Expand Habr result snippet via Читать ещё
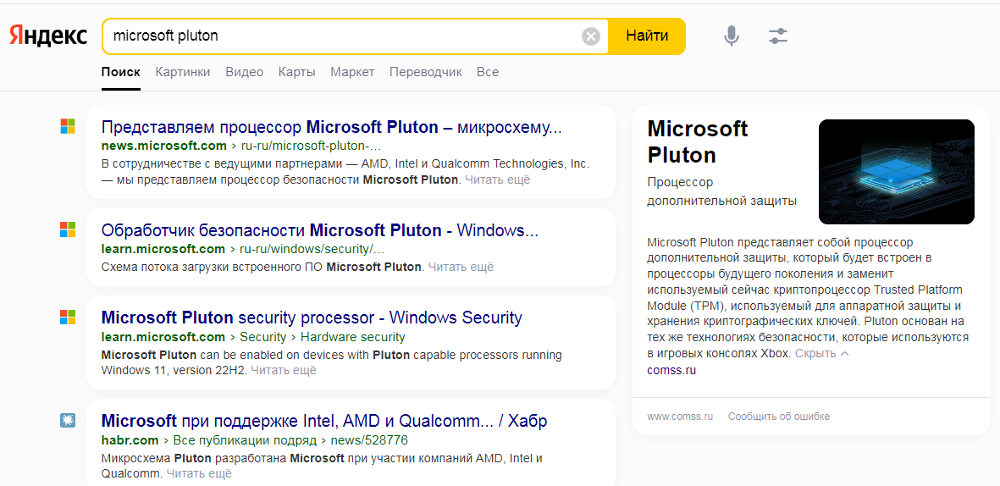 (x=199, y=473)
